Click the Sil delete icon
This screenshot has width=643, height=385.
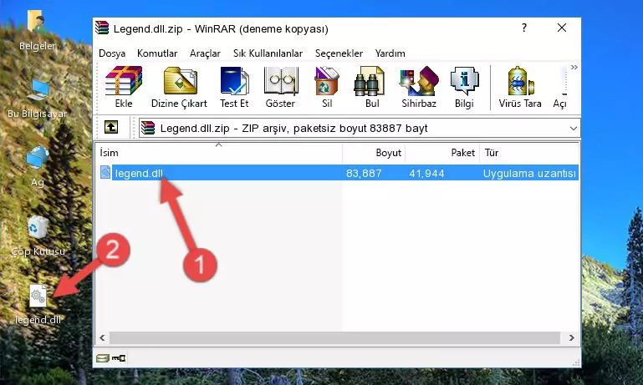(x=327, y=87)
